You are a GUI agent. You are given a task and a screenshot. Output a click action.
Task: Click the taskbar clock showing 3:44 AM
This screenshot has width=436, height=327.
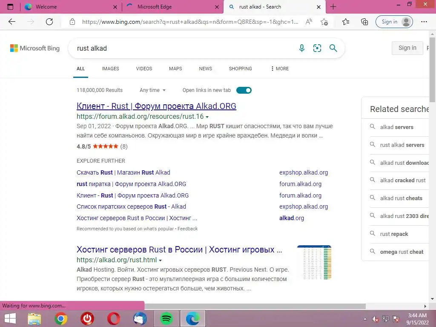(x=417, y=318)
